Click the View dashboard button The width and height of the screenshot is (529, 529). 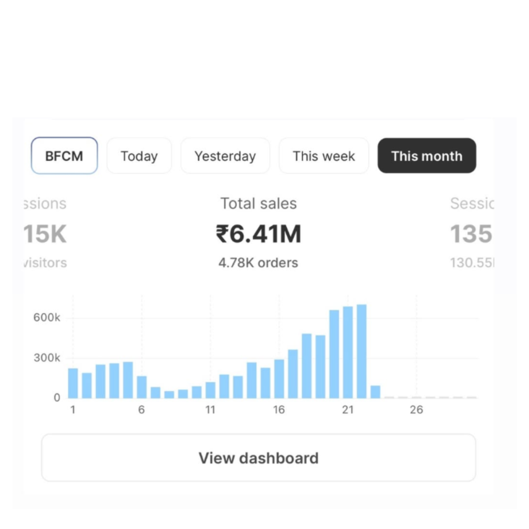pyautogui.click(x=258, y=458)
